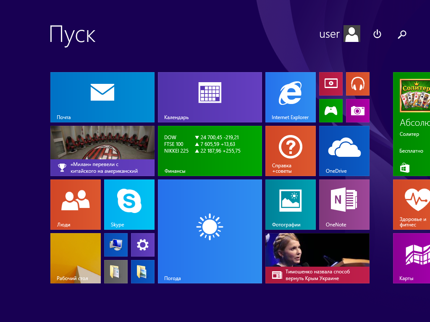Open the OneDrive cloud tile
430x322 pixels.
tap(344, 151)
